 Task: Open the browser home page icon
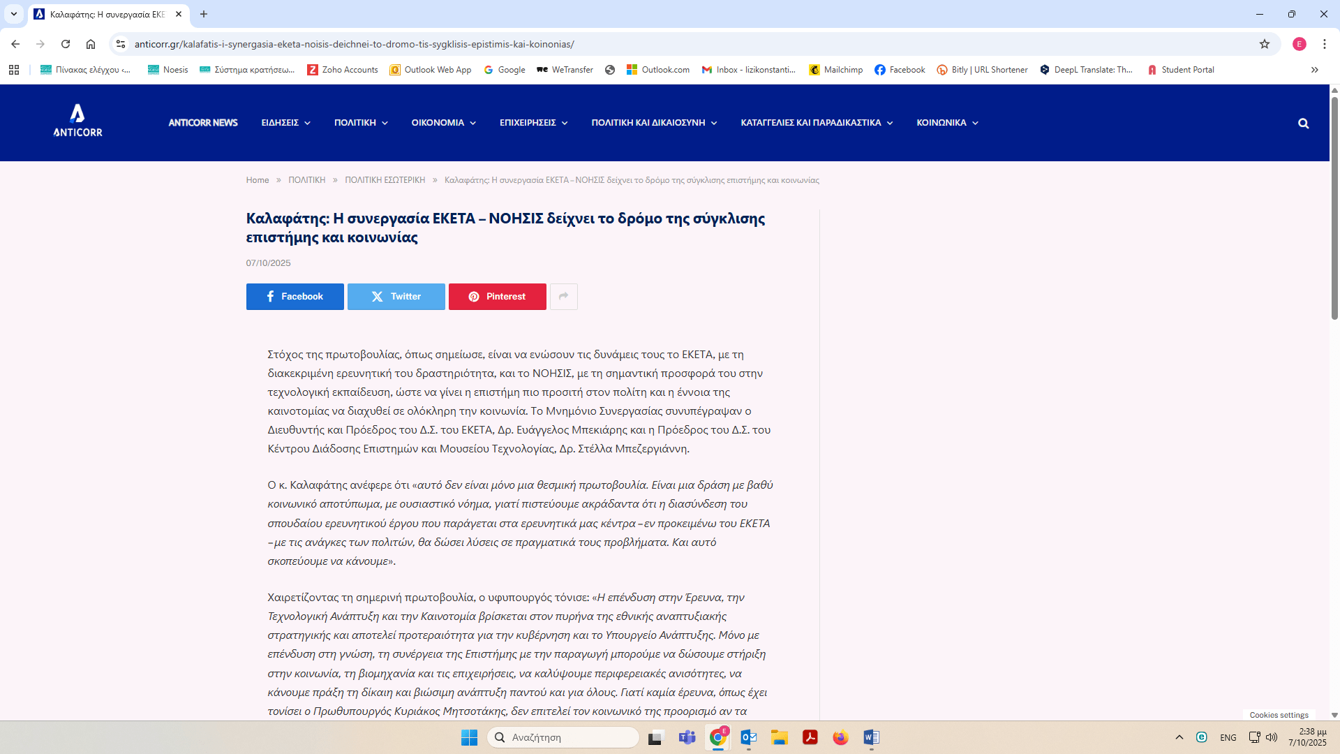pos(91,44)
